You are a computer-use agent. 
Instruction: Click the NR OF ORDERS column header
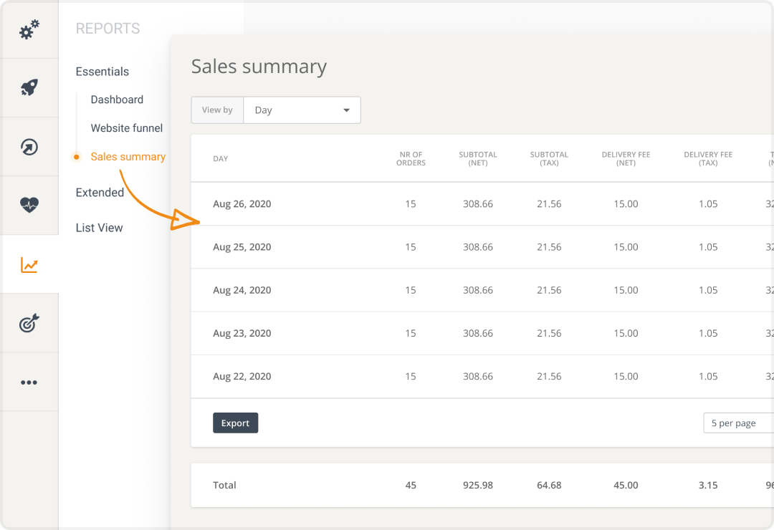click(x=411, y=158)
